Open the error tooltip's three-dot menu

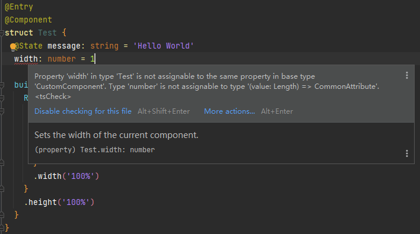pyautogui.click(x=407, y=75)
